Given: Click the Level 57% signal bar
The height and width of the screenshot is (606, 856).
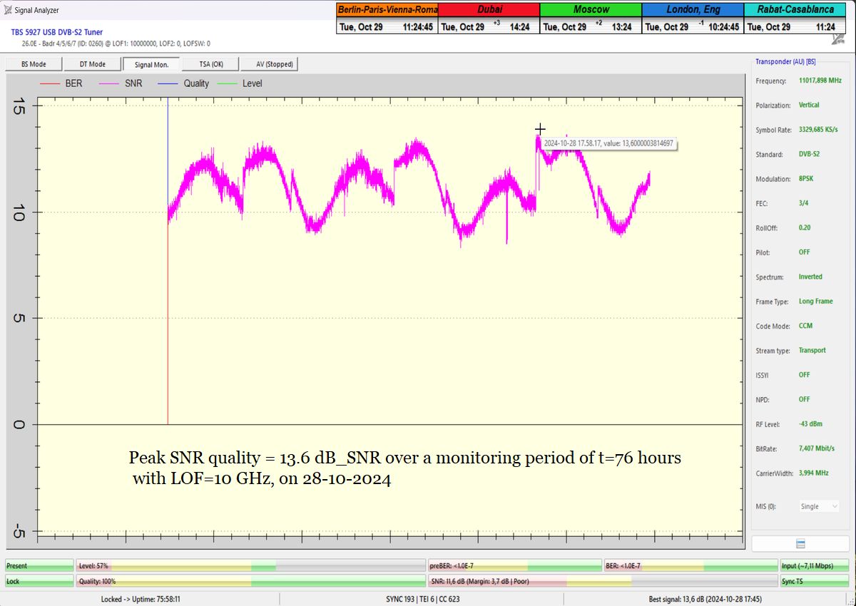Looking at the screenshot, I should pos(250,565).
